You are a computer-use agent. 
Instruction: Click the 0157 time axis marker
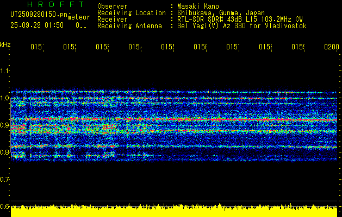(233, 47)
